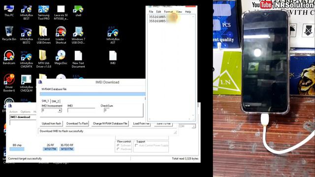Click 'Total read 3,328 bytes' status

point(185,158)
